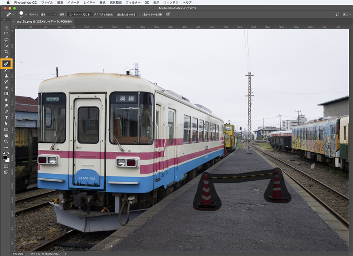This screenshot has width=353, height=256.
Task: Select the Zoom tool
Action: click(x=6, y=141)
